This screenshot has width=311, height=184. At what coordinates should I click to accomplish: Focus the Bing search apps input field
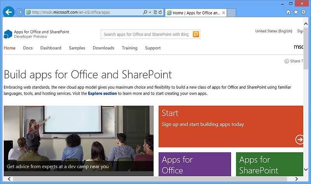(x=147, y=34)
